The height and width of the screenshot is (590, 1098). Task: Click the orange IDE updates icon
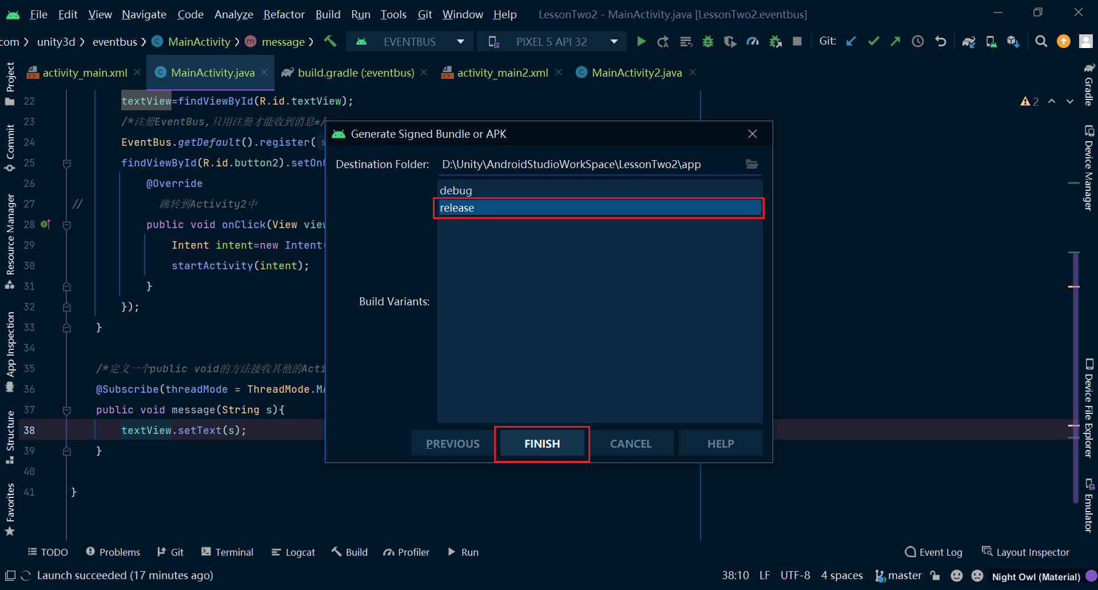click(1064, 41)
